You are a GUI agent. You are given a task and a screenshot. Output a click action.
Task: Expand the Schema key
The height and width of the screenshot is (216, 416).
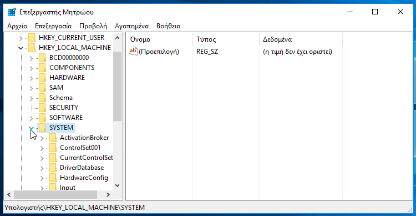coord(31,98)
